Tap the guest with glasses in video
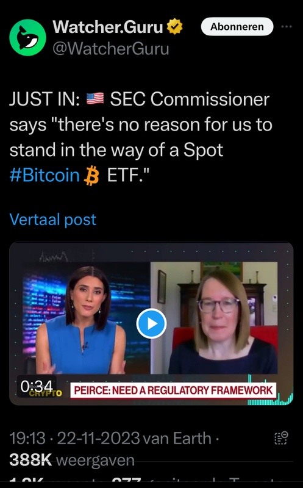This screenshot has width=303, height=488. point(223,322)
